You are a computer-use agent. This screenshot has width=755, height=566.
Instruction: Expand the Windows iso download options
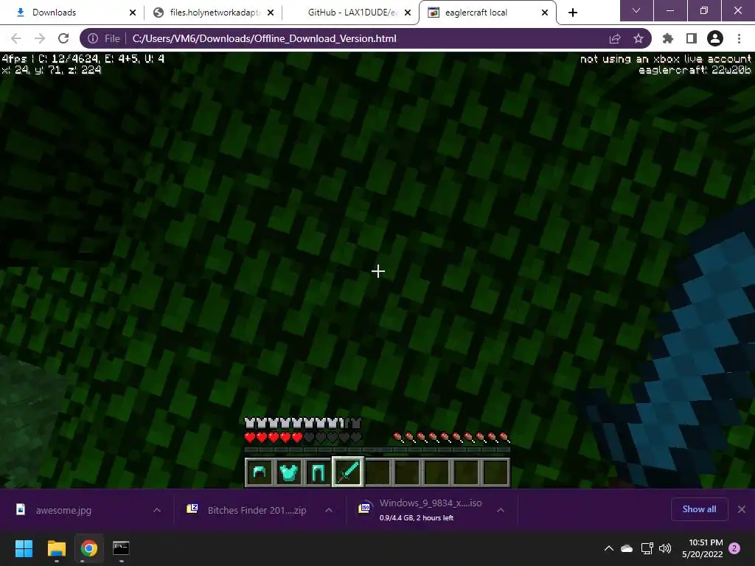click(x=501, y=510)
